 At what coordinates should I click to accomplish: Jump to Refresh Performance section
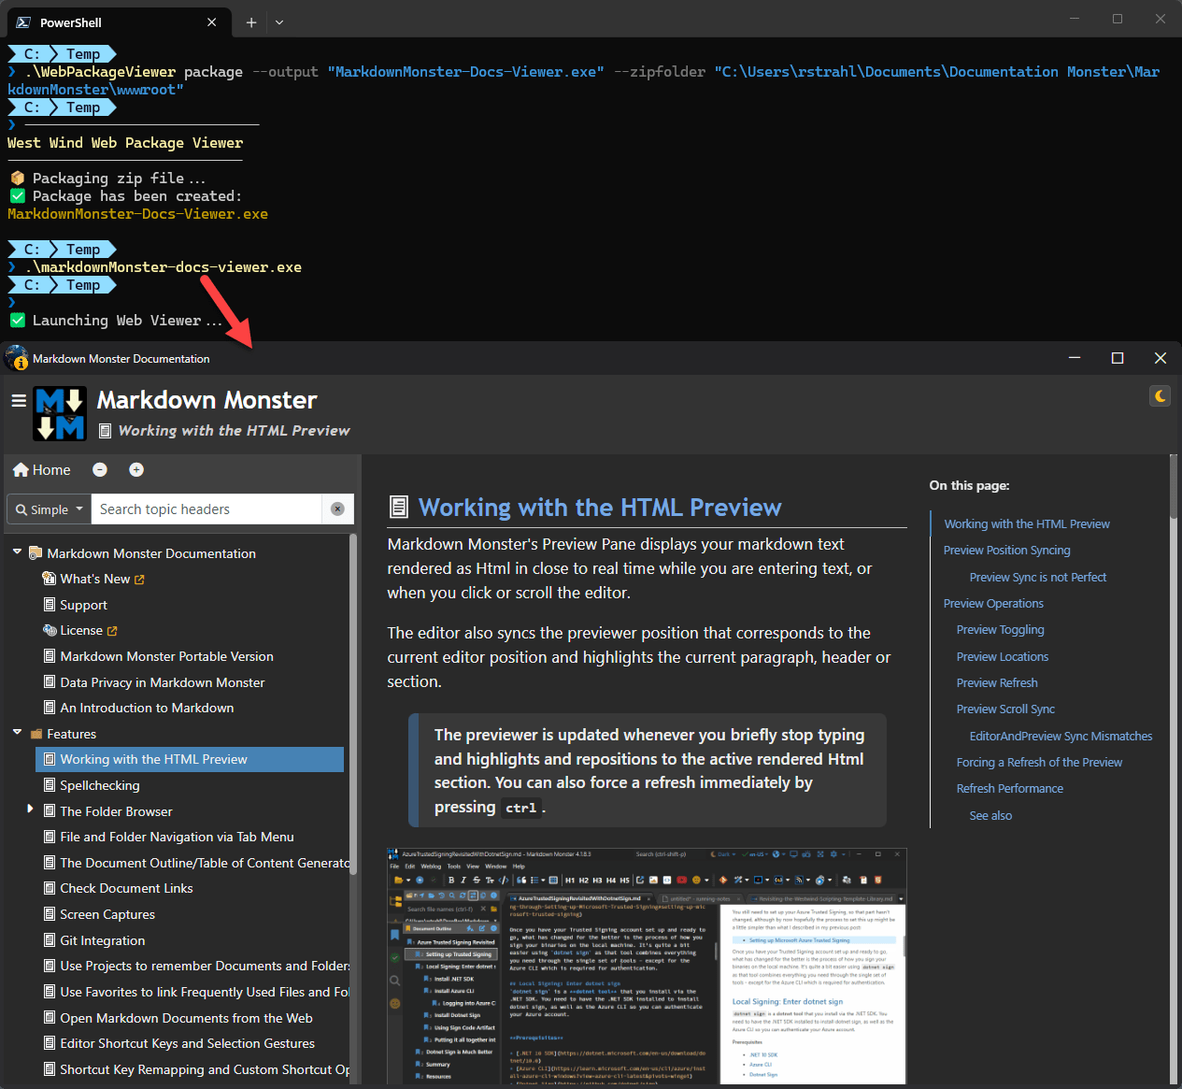pyautogui.click(x=1009, y=789)
